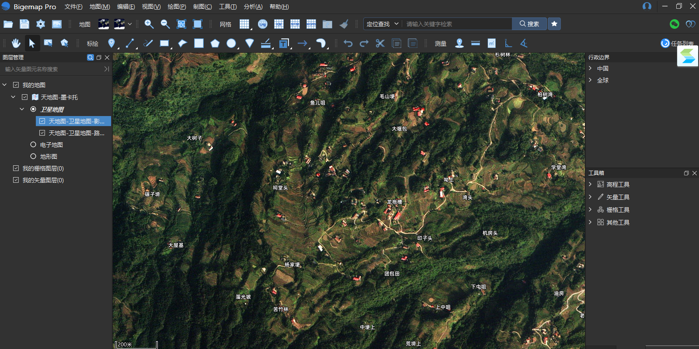Choose the polygon drawing tool
This screenshot has width=699, height=349.
(x=215, y=43)
